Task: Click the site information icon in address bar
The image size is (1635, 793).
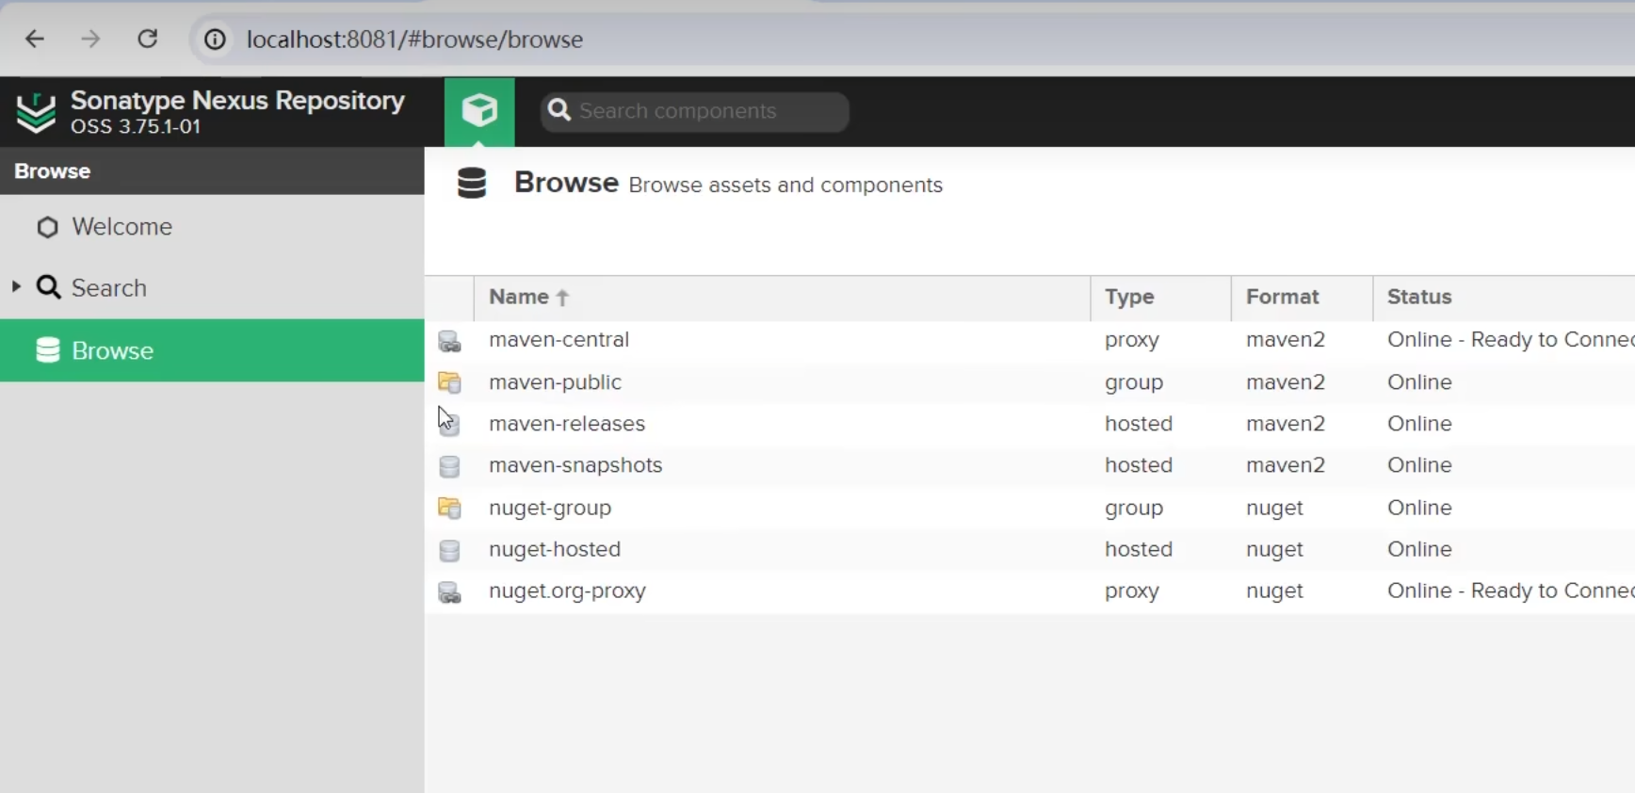Action: tap(215, 40)
